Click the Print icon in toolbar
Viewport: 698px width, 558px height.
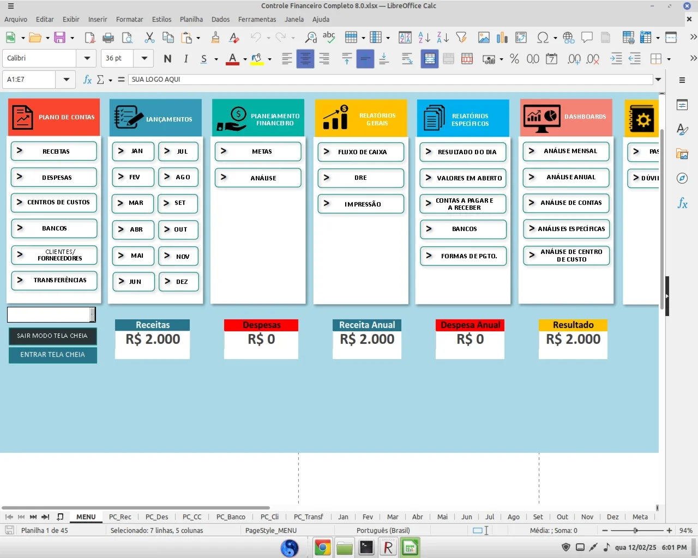coord(109,38)
